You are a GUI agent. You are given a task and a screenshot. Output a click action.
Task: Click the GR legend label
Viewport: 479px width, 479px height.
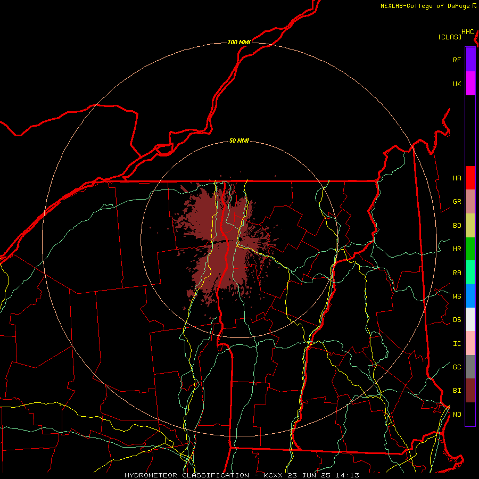coord(457,202)
